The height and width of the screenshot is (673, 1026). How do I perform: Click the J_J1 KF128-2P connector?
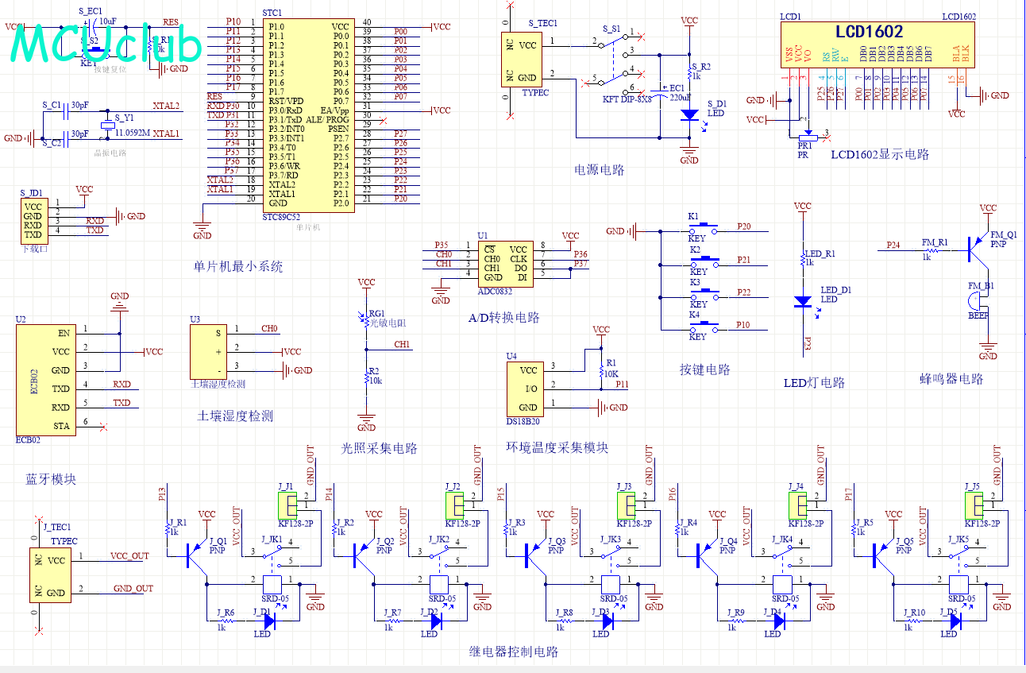point(286,505)
